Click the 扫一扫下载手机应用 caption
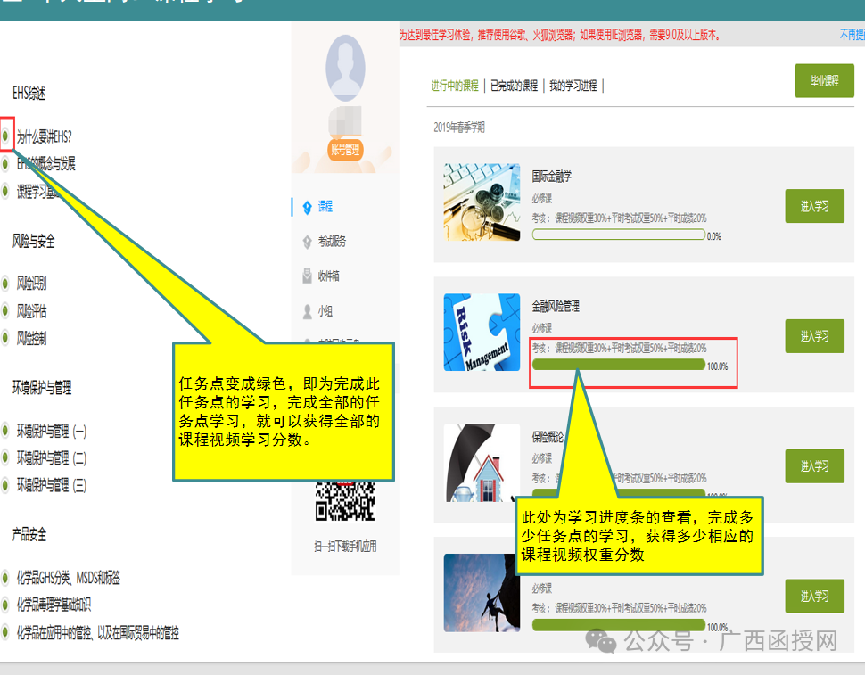 click(345, 547)
